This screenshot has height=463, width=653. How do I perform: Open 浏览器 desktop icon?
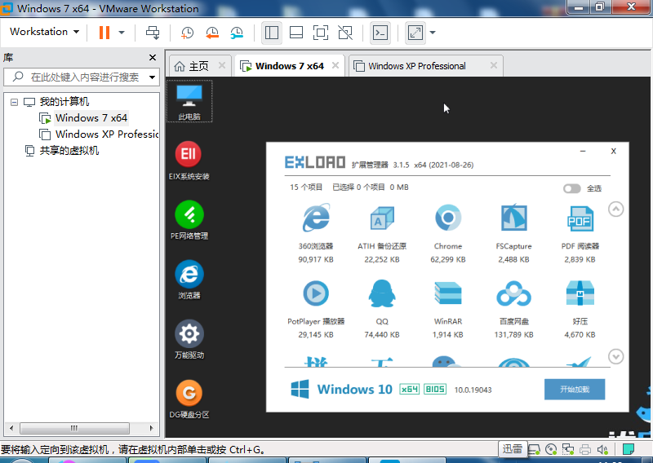point(189,280)
